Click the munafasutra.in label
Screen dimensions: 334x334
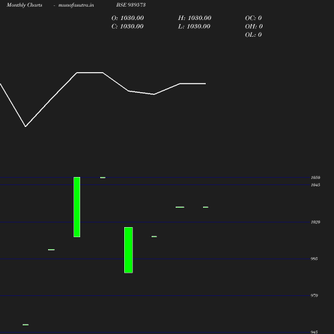click(x=76, y=5)
